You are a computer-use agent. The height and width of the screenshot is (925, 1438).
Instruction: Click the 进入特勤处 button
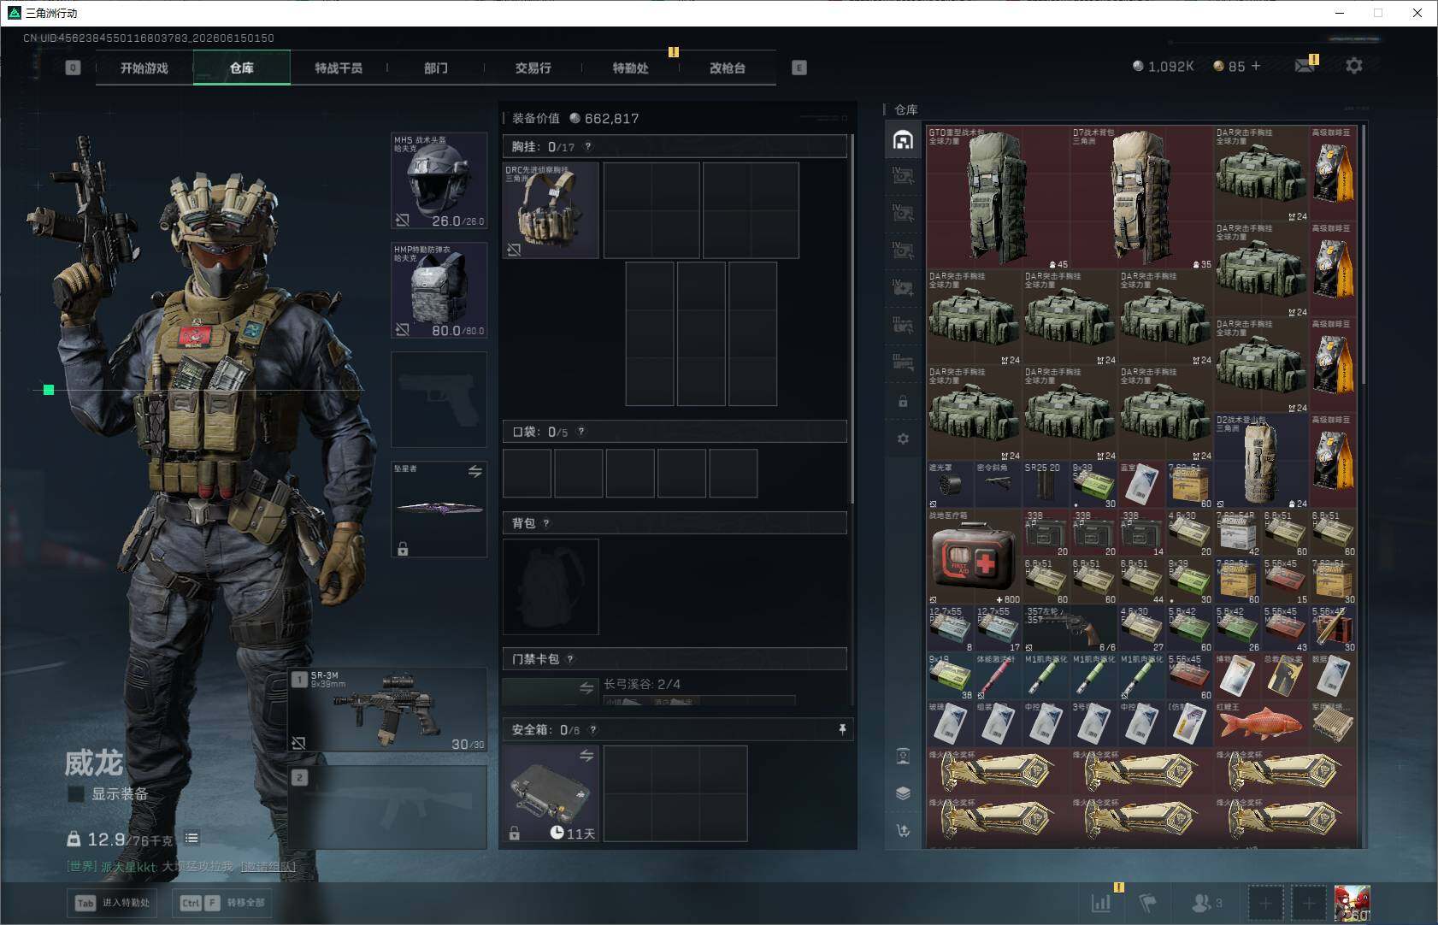click(114, 903)
